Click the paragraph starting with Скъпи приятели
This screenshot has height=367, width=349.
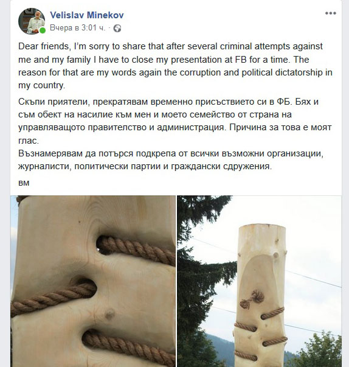pyautogui.click(x=175, y=121)
